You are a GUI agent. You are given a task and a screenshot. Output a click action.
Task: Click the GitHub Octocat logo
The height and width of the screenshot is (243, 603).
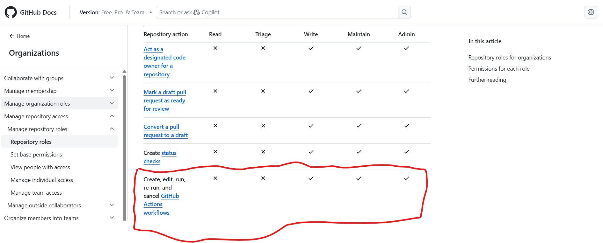[11, 12]
